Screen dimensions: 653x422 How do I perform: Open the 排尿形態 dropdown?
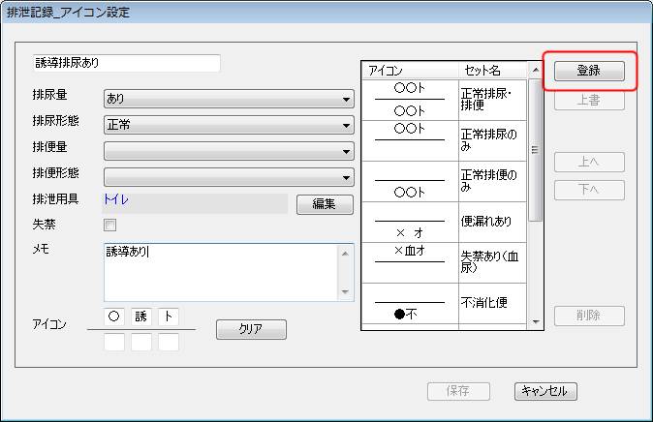point(229,125)
